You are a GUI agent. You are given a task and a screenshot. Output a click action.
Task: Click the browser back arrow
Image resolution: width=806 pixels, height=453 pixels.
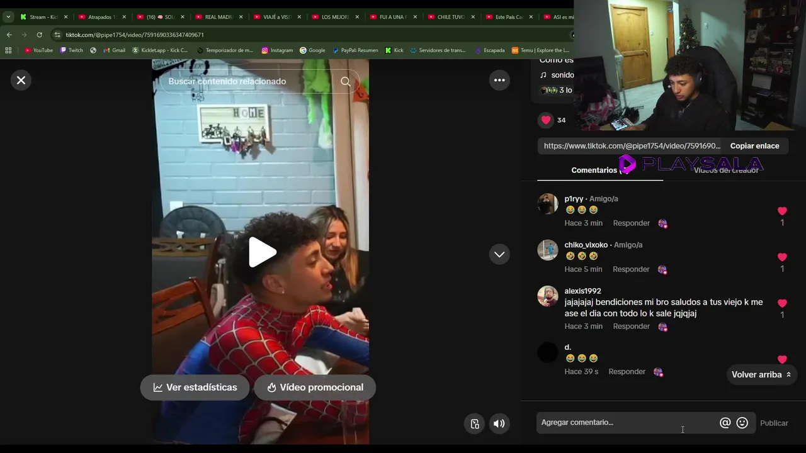[x=9, y=35]
